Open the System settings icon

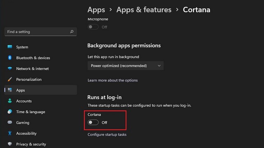pyautogui.click(x=10, y=46)
